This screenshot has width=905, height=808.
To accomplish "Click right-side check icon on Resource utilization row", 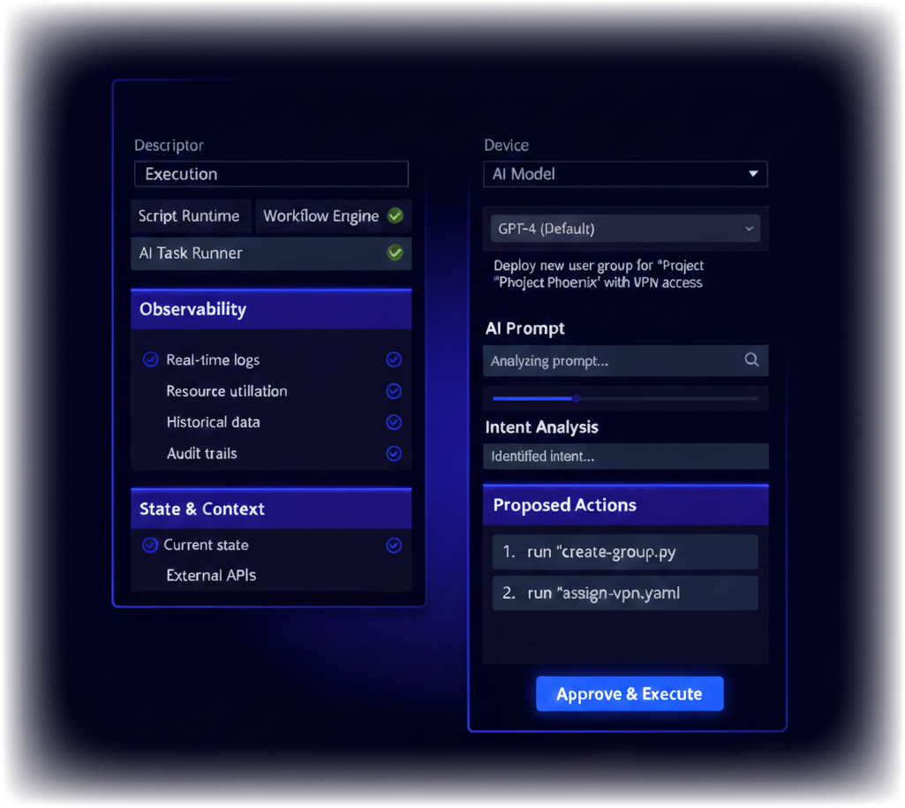I will 394,391.
